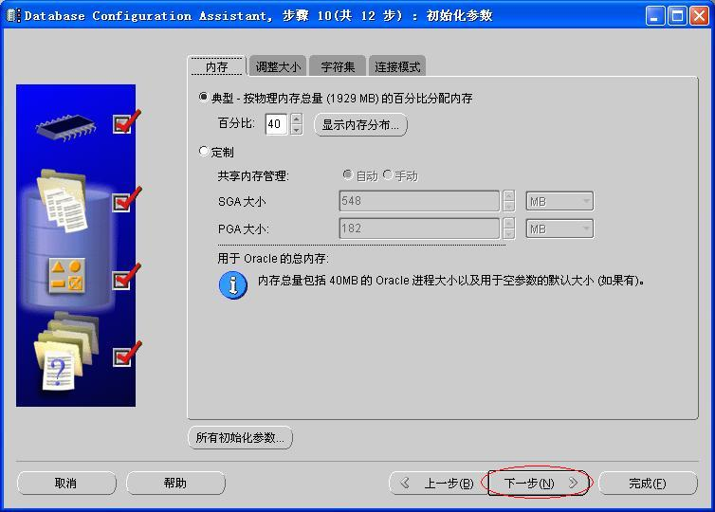
Task: Click the checkmark beside the memory chip
Action: pyautogui.click(x=126, y=121)
